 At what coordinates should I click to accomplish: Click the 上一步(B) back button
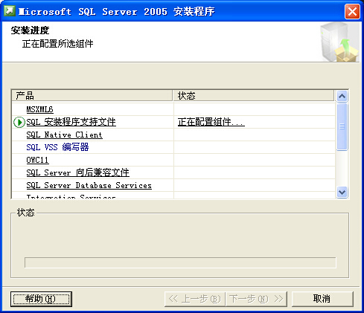click(195, 299)
